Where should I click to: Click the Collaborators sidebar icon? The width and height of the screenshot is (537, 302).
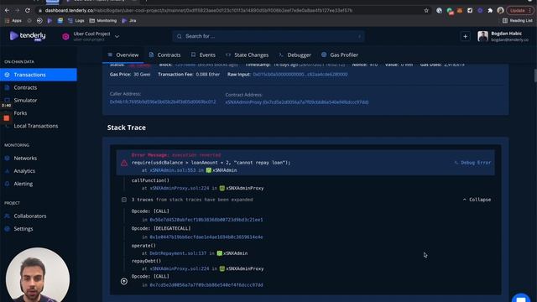tap(8, 216)
